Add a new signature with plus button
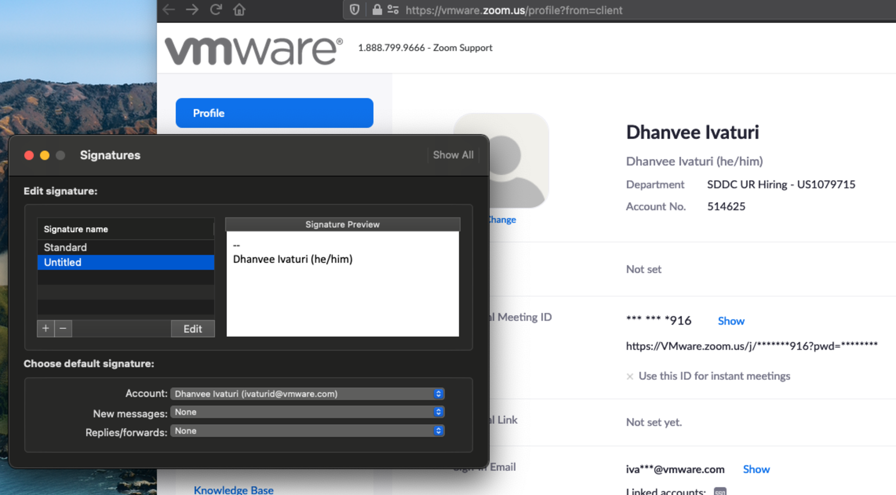This screenshot has height=495, width=896. [45, 328]
